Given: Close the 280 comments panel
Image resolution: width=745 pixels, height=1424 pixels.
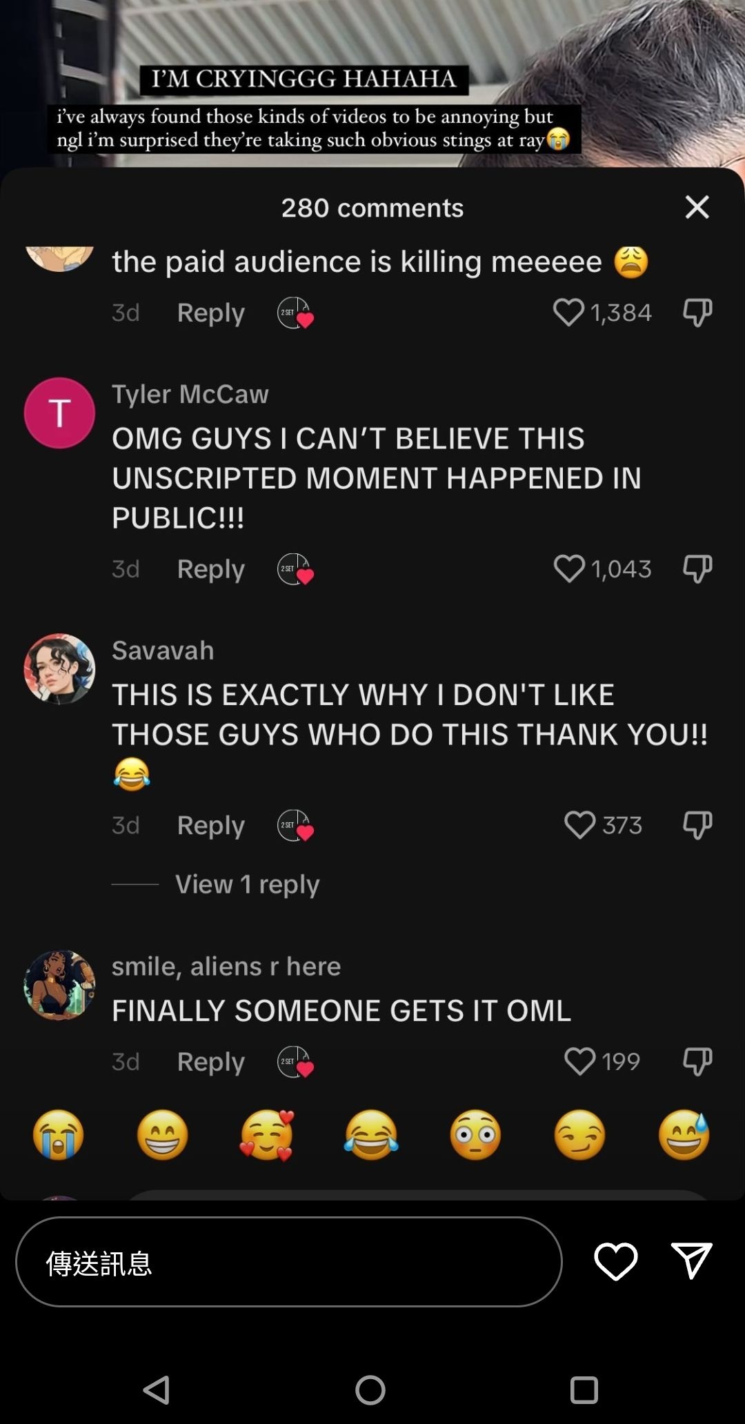Looking at the screenshot, I should tap(697, 207).
